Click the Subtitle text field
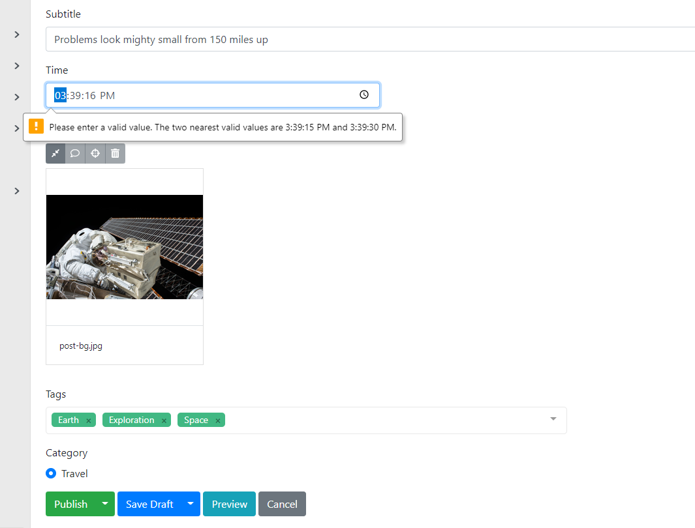This screenshot has height=528, width=695. [x=370, y=39]
